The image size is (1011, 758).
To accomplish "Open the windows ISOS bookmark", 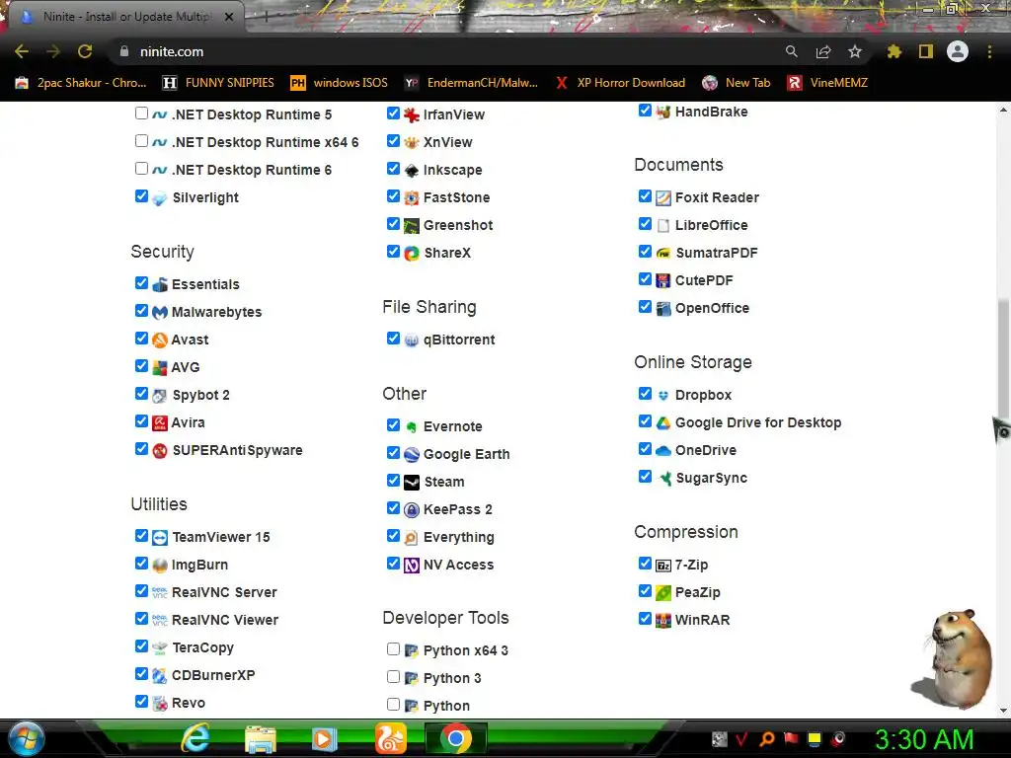I will click(340, 83).
